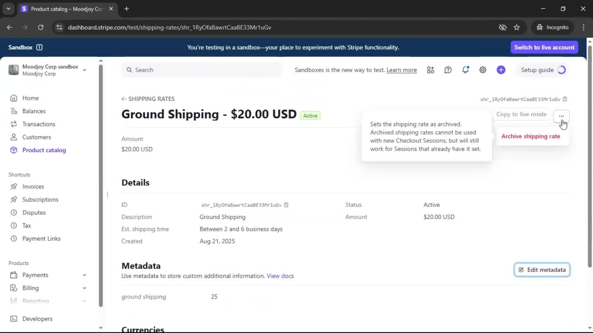
Task: Click the Incognito profile indicator
Action: pos(552,27)
